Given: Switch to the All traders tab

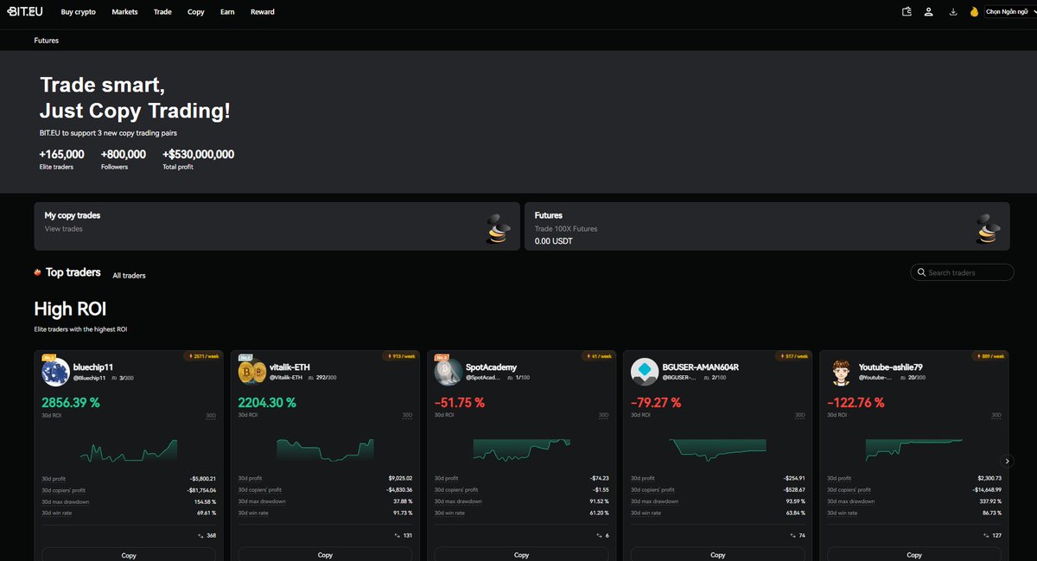Looking at the screenshot, I should click(x=129, y=276).
